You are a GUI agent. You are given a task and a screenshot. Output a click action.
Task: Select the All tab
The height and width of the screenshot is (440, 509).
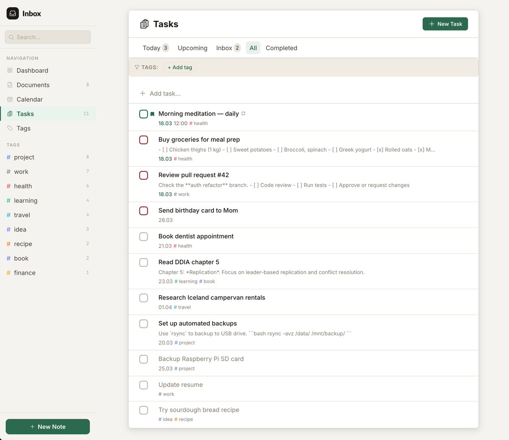253,48
